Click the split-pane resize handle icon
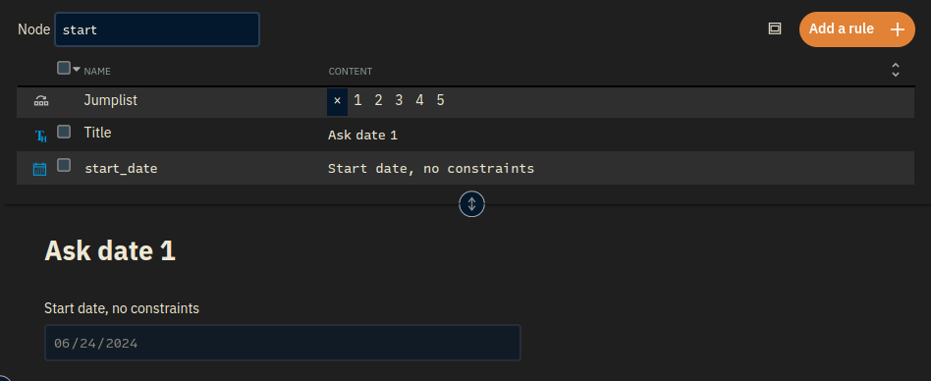This screenshot has height=381, width=931. pos(472,204)
